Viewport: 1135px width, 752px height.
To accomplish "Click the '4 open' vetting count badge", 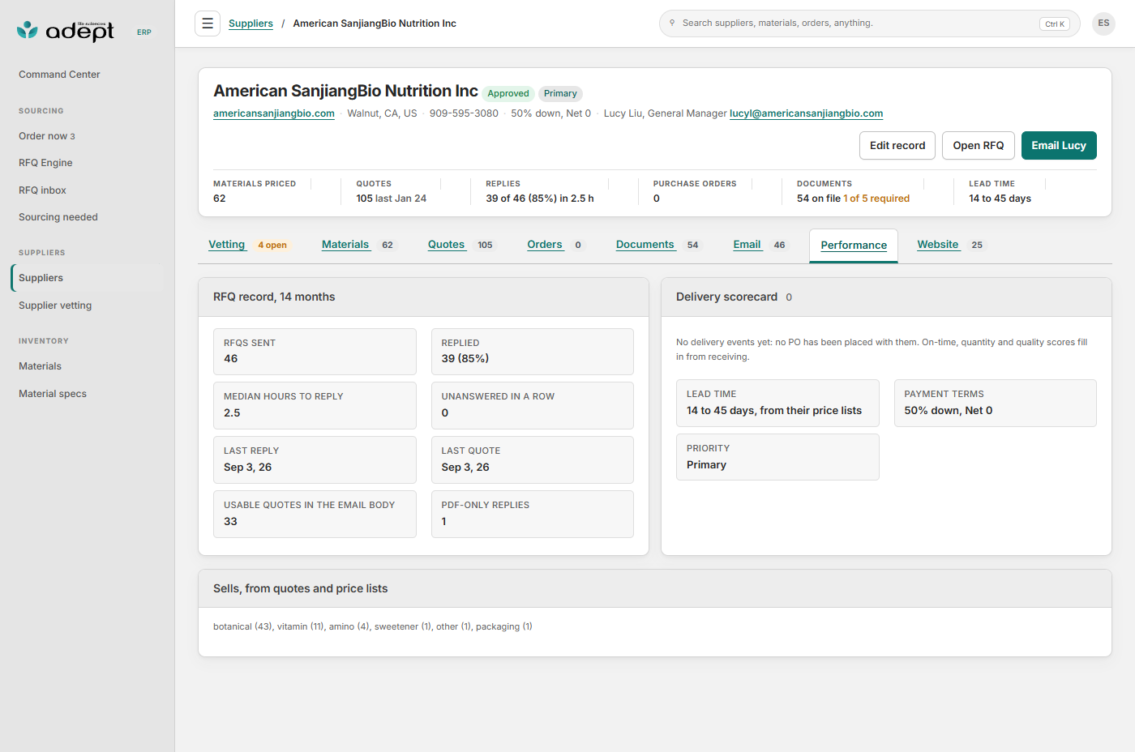I will [x=272, y=246].
